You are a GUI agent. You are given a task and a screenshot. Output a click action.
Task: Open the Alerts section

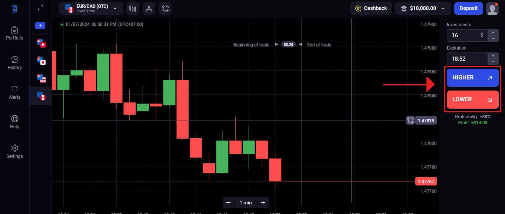tap(15, 92)
